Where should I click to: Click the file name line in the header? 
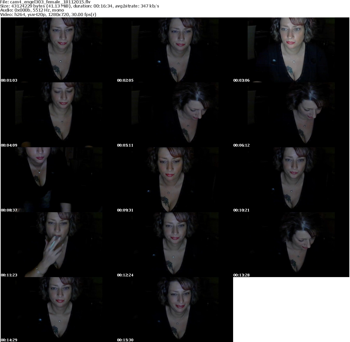coord(45,2)
